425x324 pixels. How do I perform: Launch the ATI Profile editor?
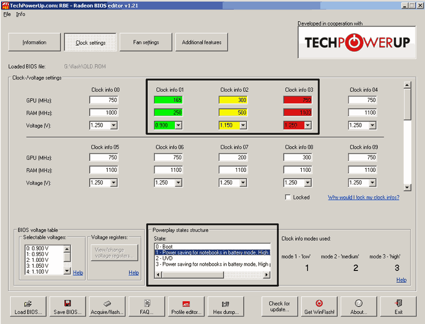186,307
